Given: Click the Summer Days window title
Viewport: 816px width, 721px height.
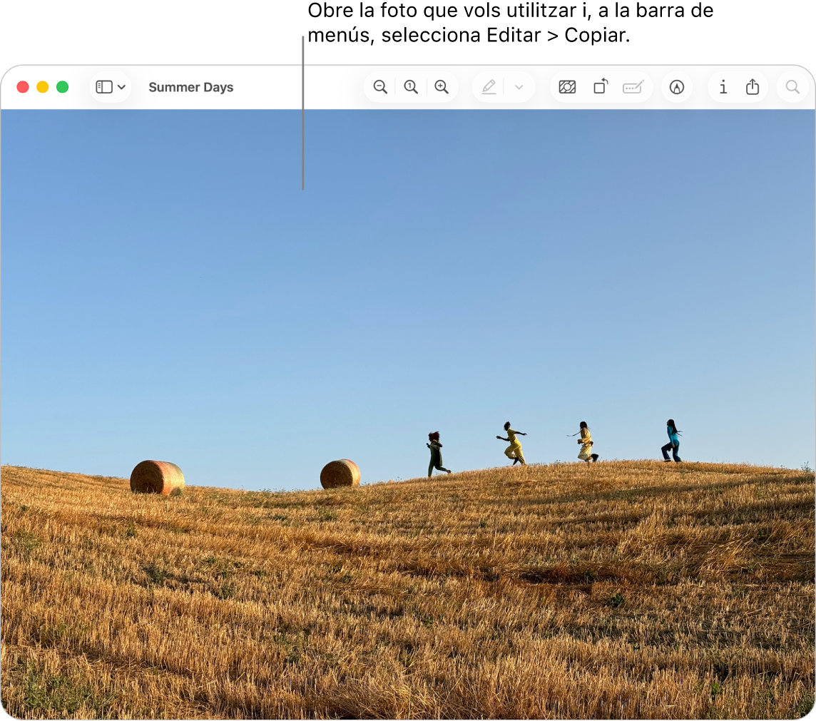Looking at the screenshot, I should click(x=190, y=87).
